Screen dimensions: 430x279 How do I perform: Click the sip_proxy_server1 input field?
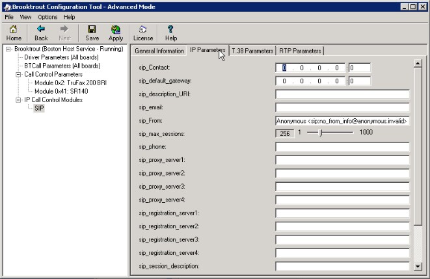pos(342,160)
